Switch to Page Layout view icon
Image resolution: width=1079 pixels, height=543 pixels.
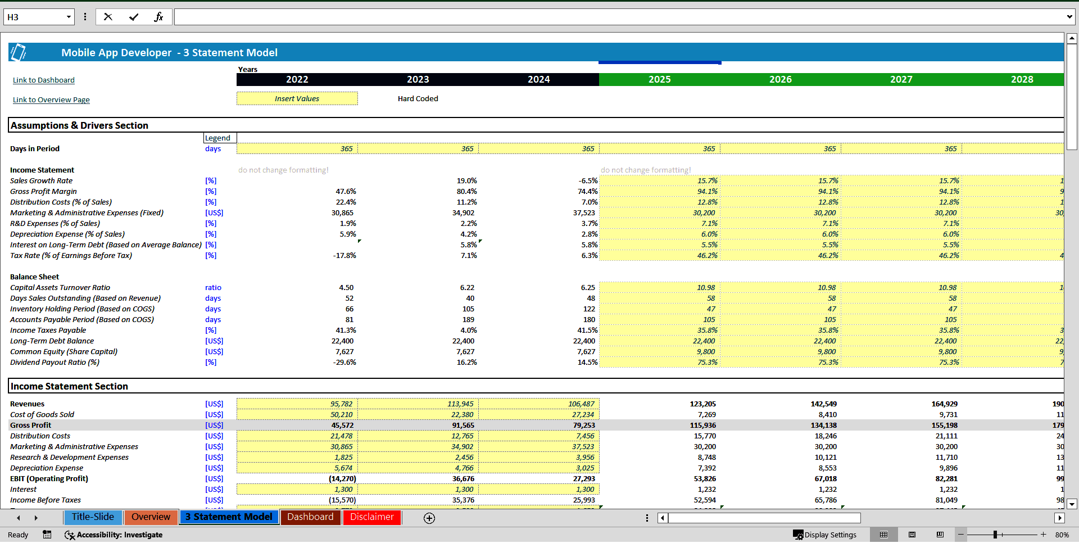pos(912,535)
